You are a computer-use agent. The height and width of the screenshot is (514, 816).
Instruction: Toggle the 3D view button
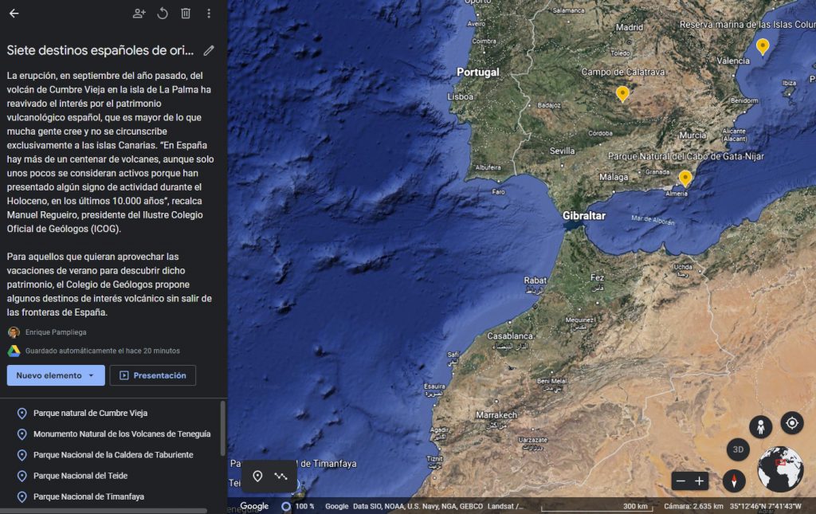coord(738,449)
